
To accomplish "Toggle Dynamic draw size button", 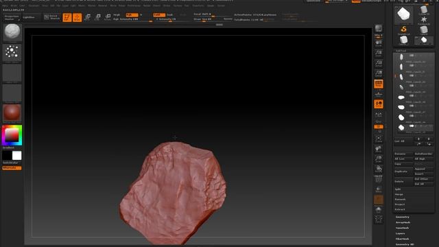I will [x=228, y=19].
